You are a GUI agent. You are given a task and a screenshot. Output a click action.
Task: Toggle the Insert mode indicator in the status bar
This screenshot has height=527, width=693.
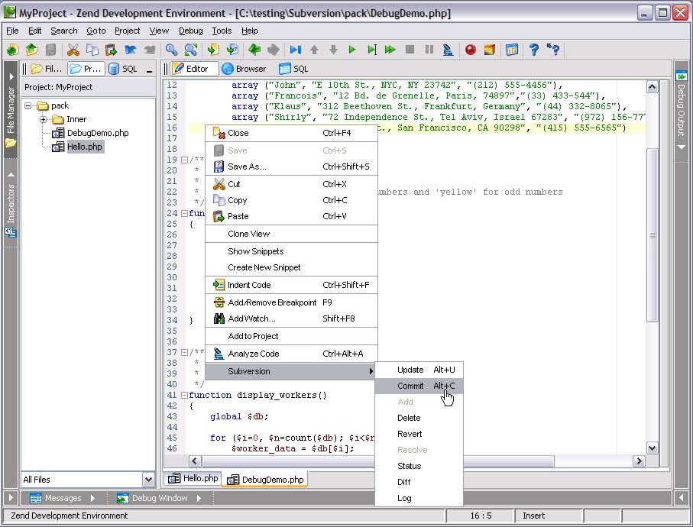click(533, 516)
